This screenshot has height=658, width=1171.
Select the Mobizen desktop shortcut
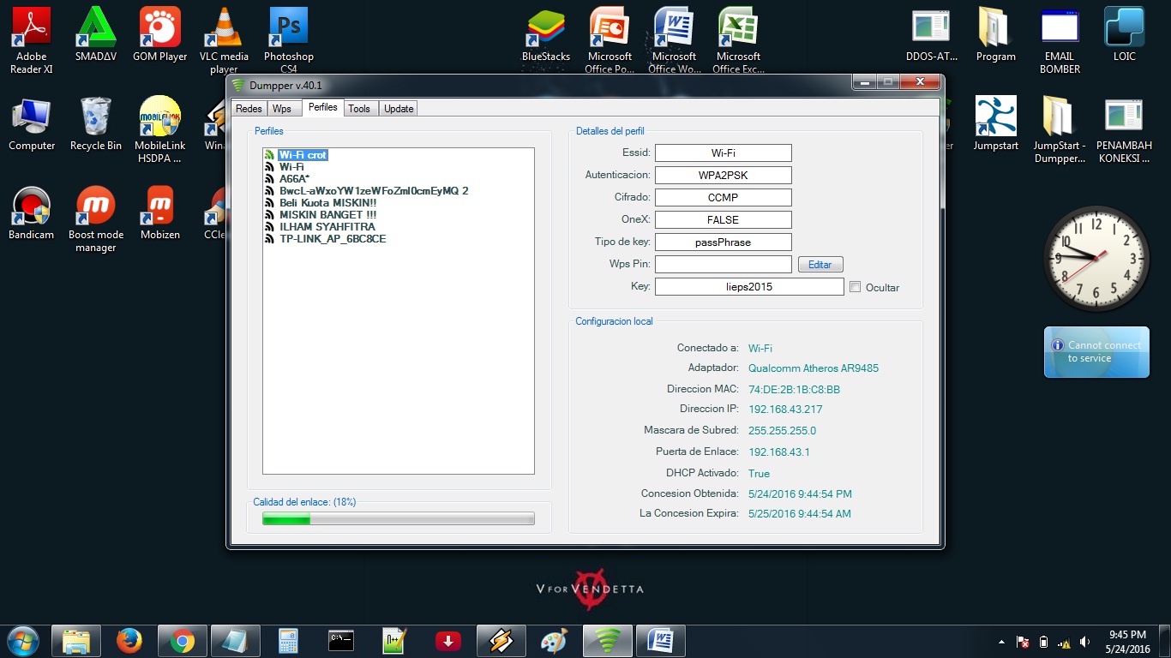coord(160,212)
